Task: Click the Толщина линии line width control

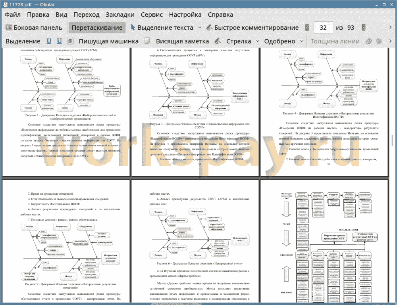Action: tap(335, 41)
